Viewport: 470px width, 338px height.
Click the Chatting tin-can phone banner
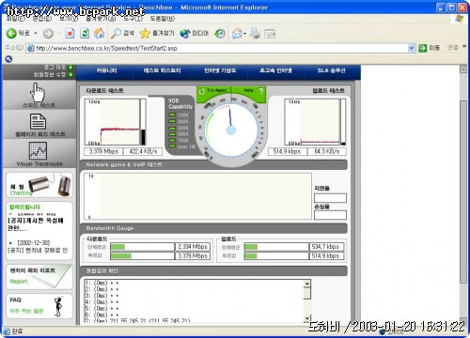pos(39,185)
